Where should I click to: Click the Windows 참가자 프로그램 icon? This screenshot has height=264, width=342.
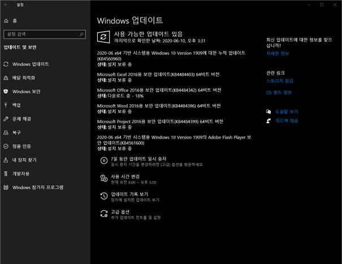(x=6, y=187)
